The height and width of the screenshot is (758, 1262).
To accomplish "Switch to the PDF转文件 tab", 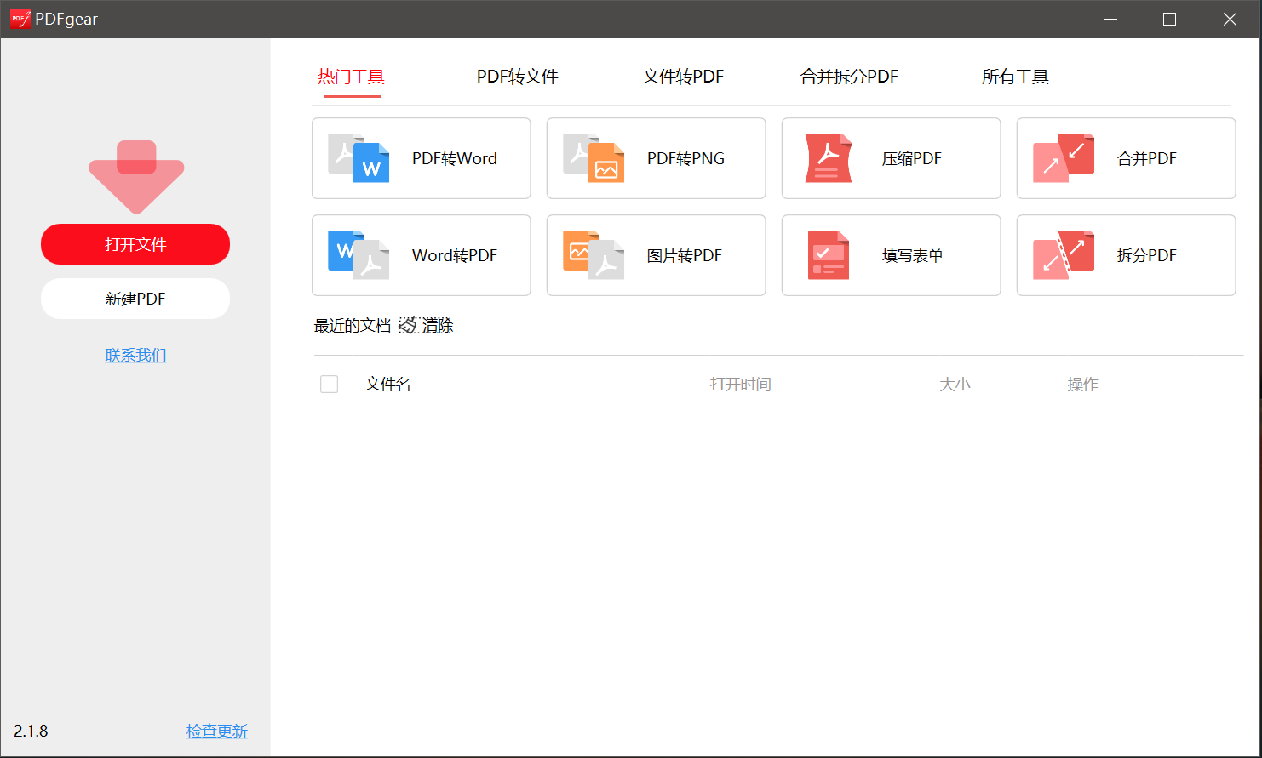I will (x=516, y=77).
